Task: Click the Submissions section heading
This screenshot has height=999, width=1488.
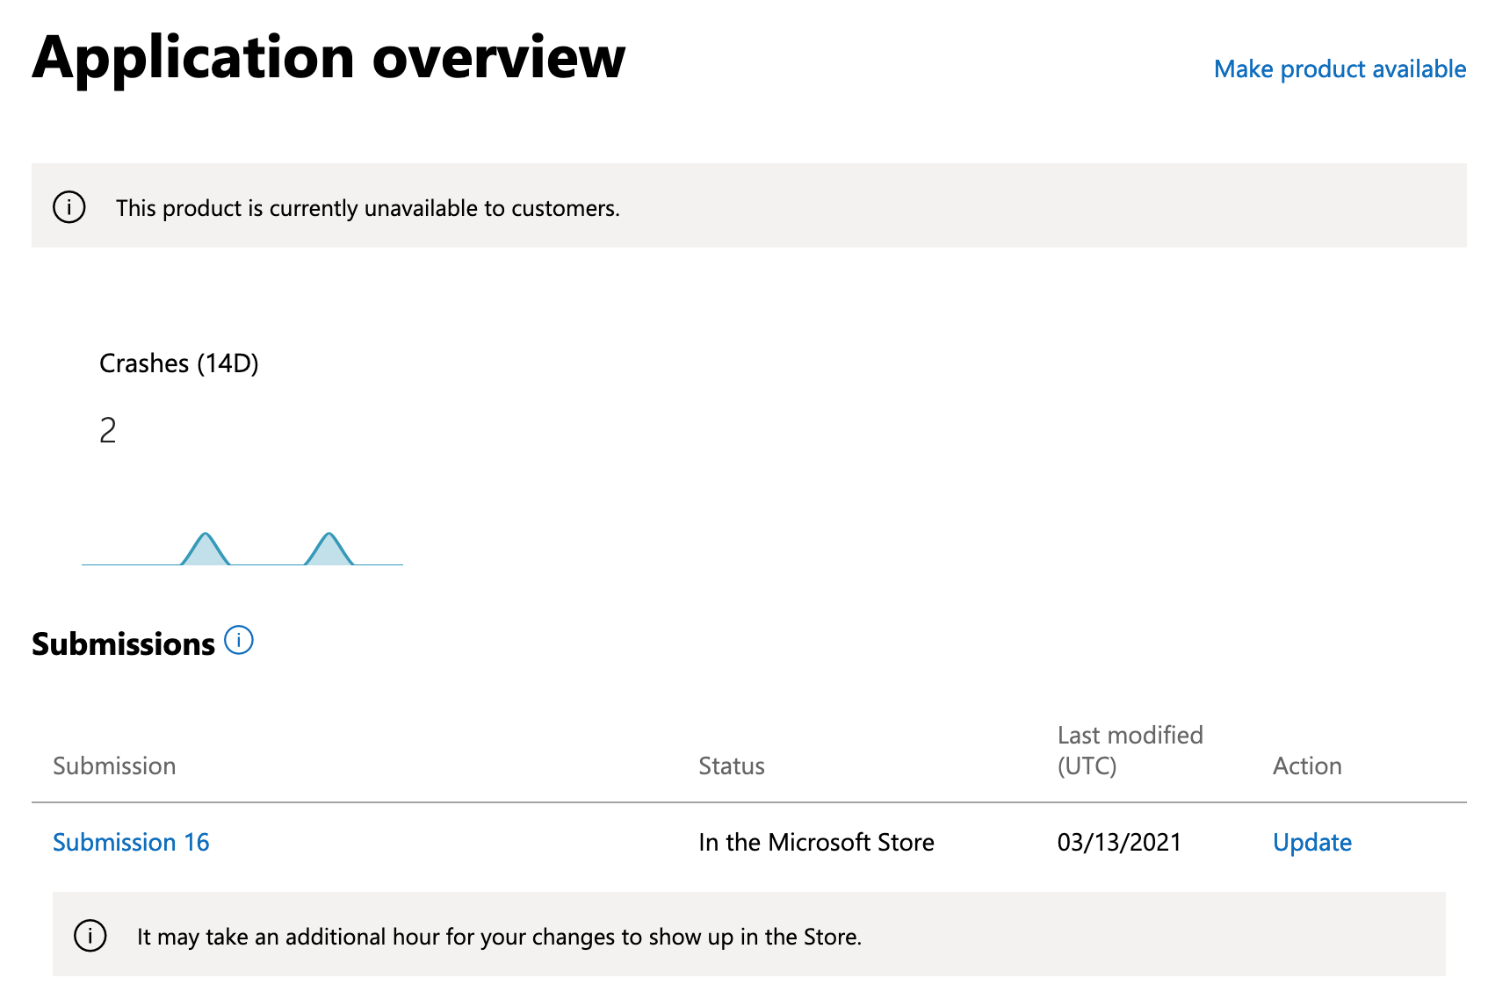Action: (123, 644)
